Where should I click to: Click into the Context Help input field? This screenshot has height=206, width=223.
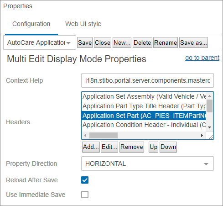[147, 80]
